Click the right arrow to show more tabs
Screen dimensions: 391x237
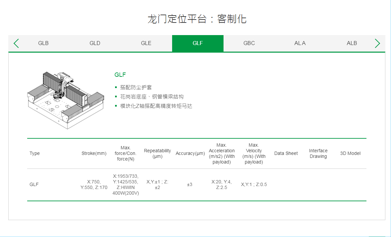click(x=377, y=43)
